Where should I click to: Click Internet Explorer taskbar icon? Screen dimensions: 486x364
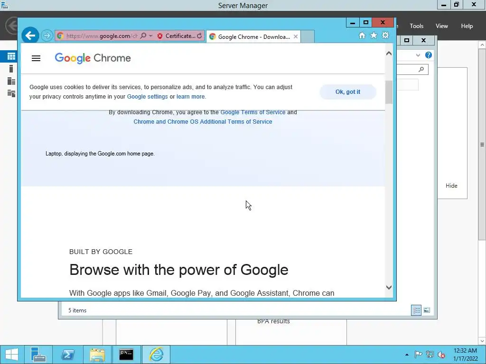tap(156, 355)
